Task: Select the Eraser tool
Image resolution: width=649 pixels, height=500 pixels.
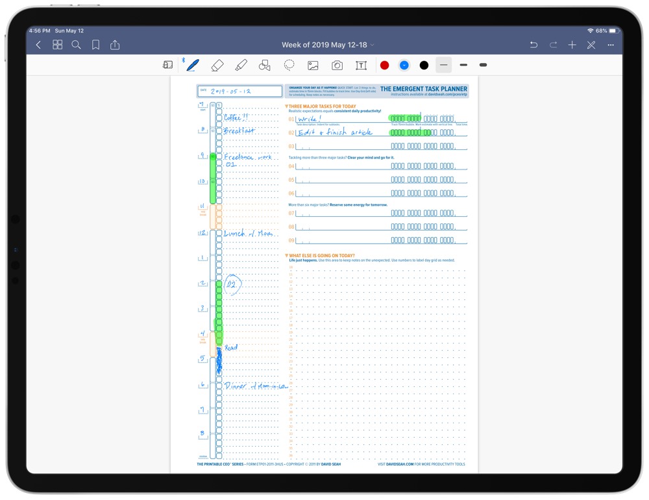Action: point(217,65)
